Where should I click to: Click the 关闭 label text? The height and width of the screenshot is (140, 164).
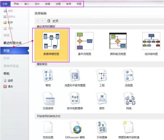10,28
